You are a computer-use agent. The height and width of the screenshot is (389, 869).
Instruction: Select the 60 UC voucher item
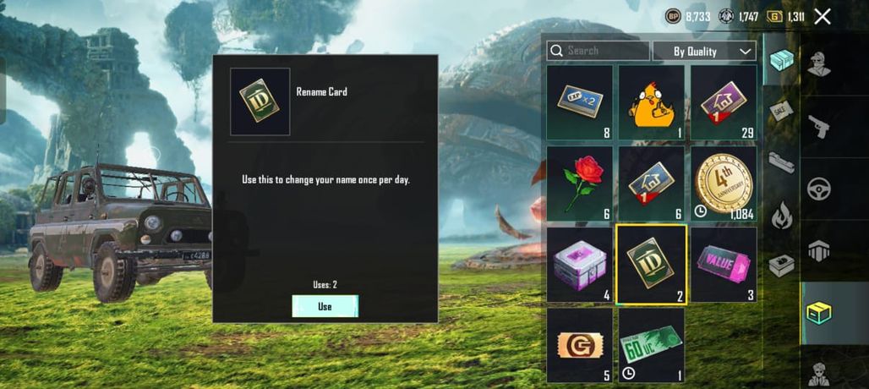click(651, 345)
